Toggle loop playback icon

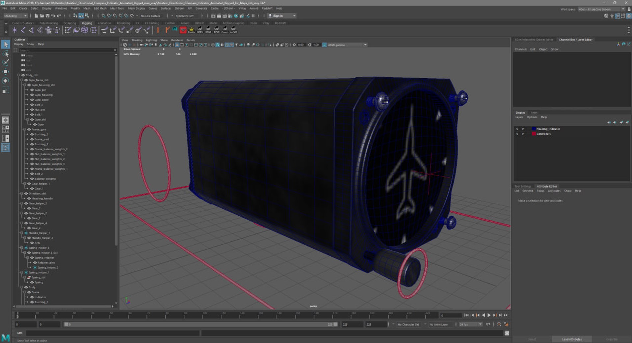(x=488, y=324)
